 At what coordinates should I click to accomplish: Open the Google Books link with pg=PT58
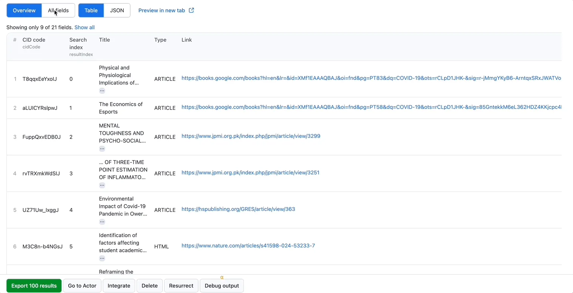pos(371,107)
